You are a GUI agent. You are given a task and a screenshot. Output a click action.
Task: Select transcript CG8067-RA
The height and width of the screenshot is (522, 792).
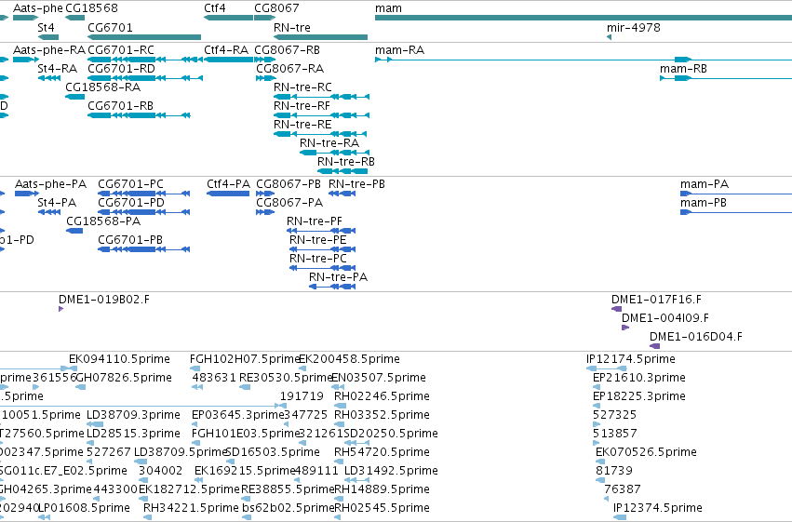coord(265,78)
